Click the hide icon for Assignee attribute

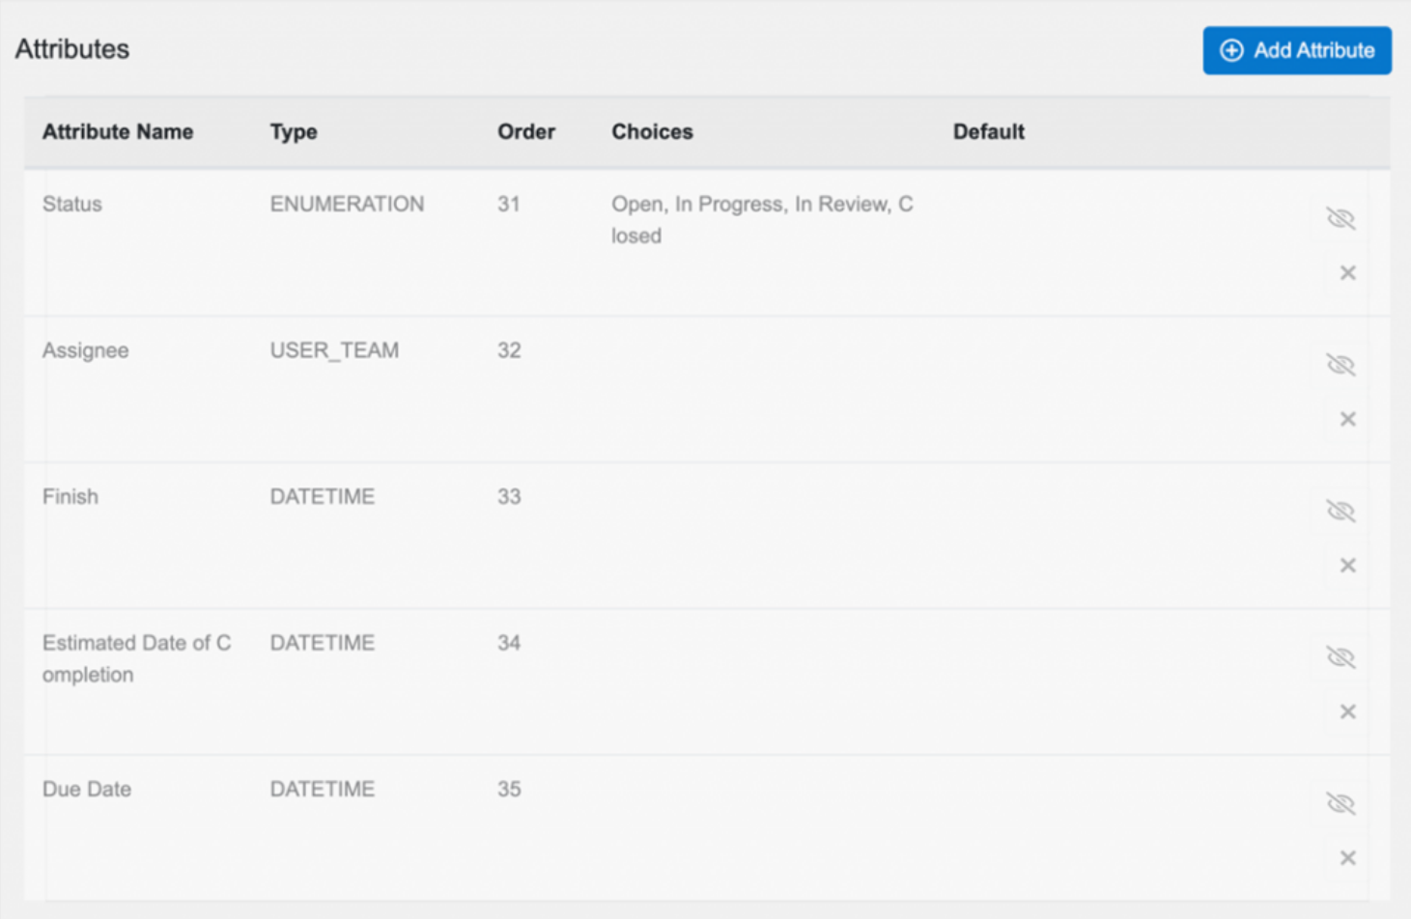tap(1342, 365)
